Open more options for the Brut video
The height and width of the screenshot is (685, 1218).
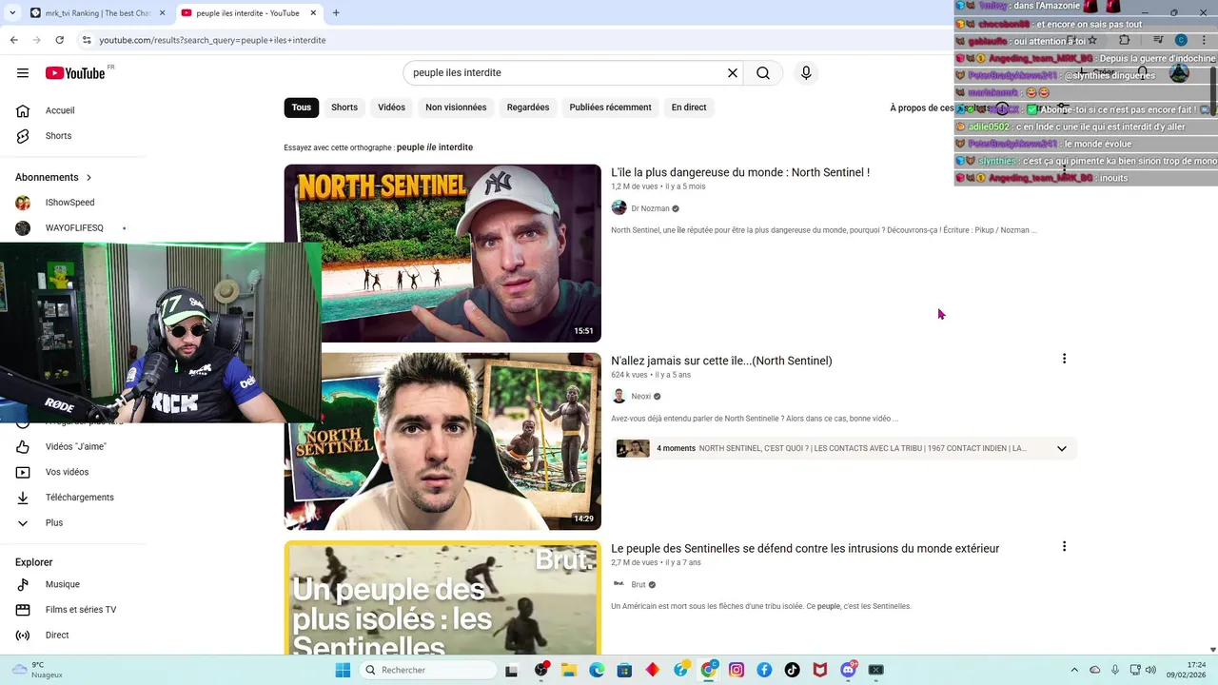click(1064, 547)
